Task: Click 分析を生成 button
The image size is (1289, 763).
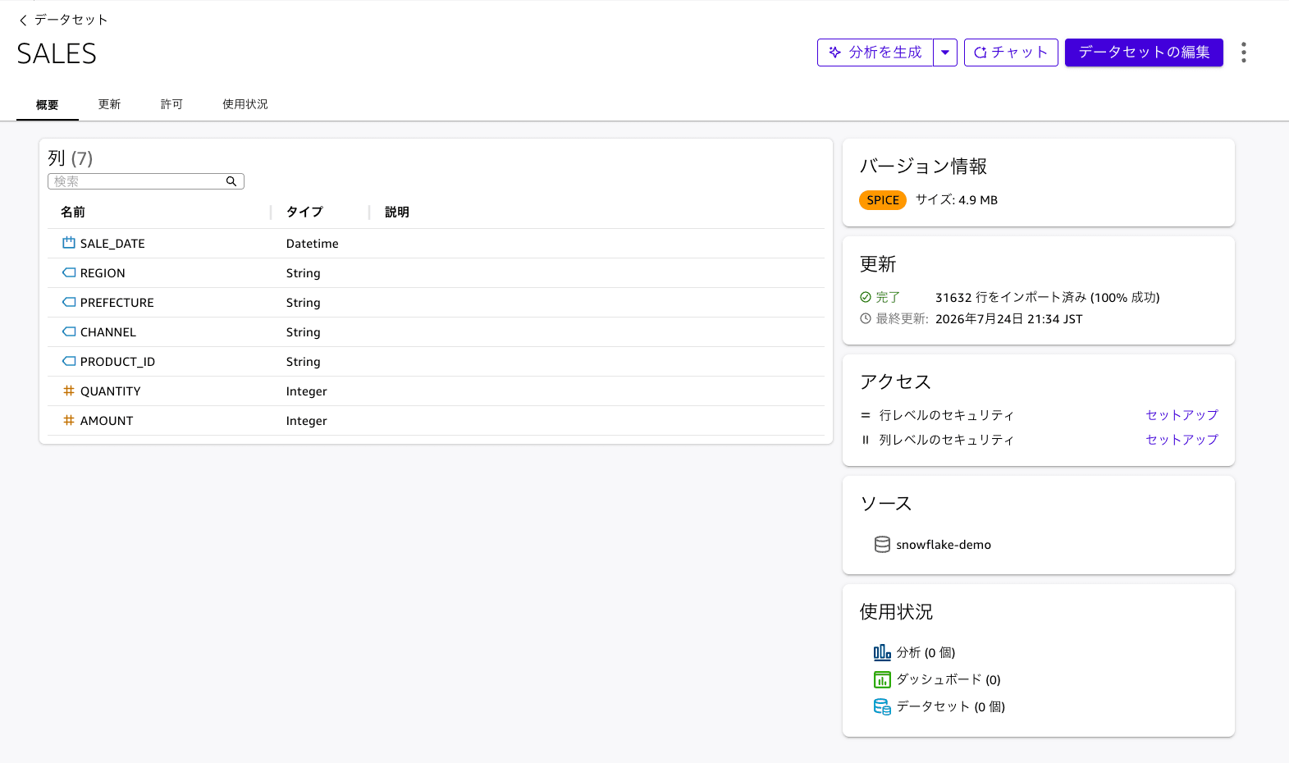Action: point(875,53)
